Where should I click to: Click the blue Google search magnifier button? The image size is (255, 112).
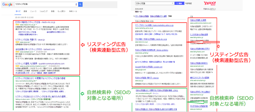[80, 5]
